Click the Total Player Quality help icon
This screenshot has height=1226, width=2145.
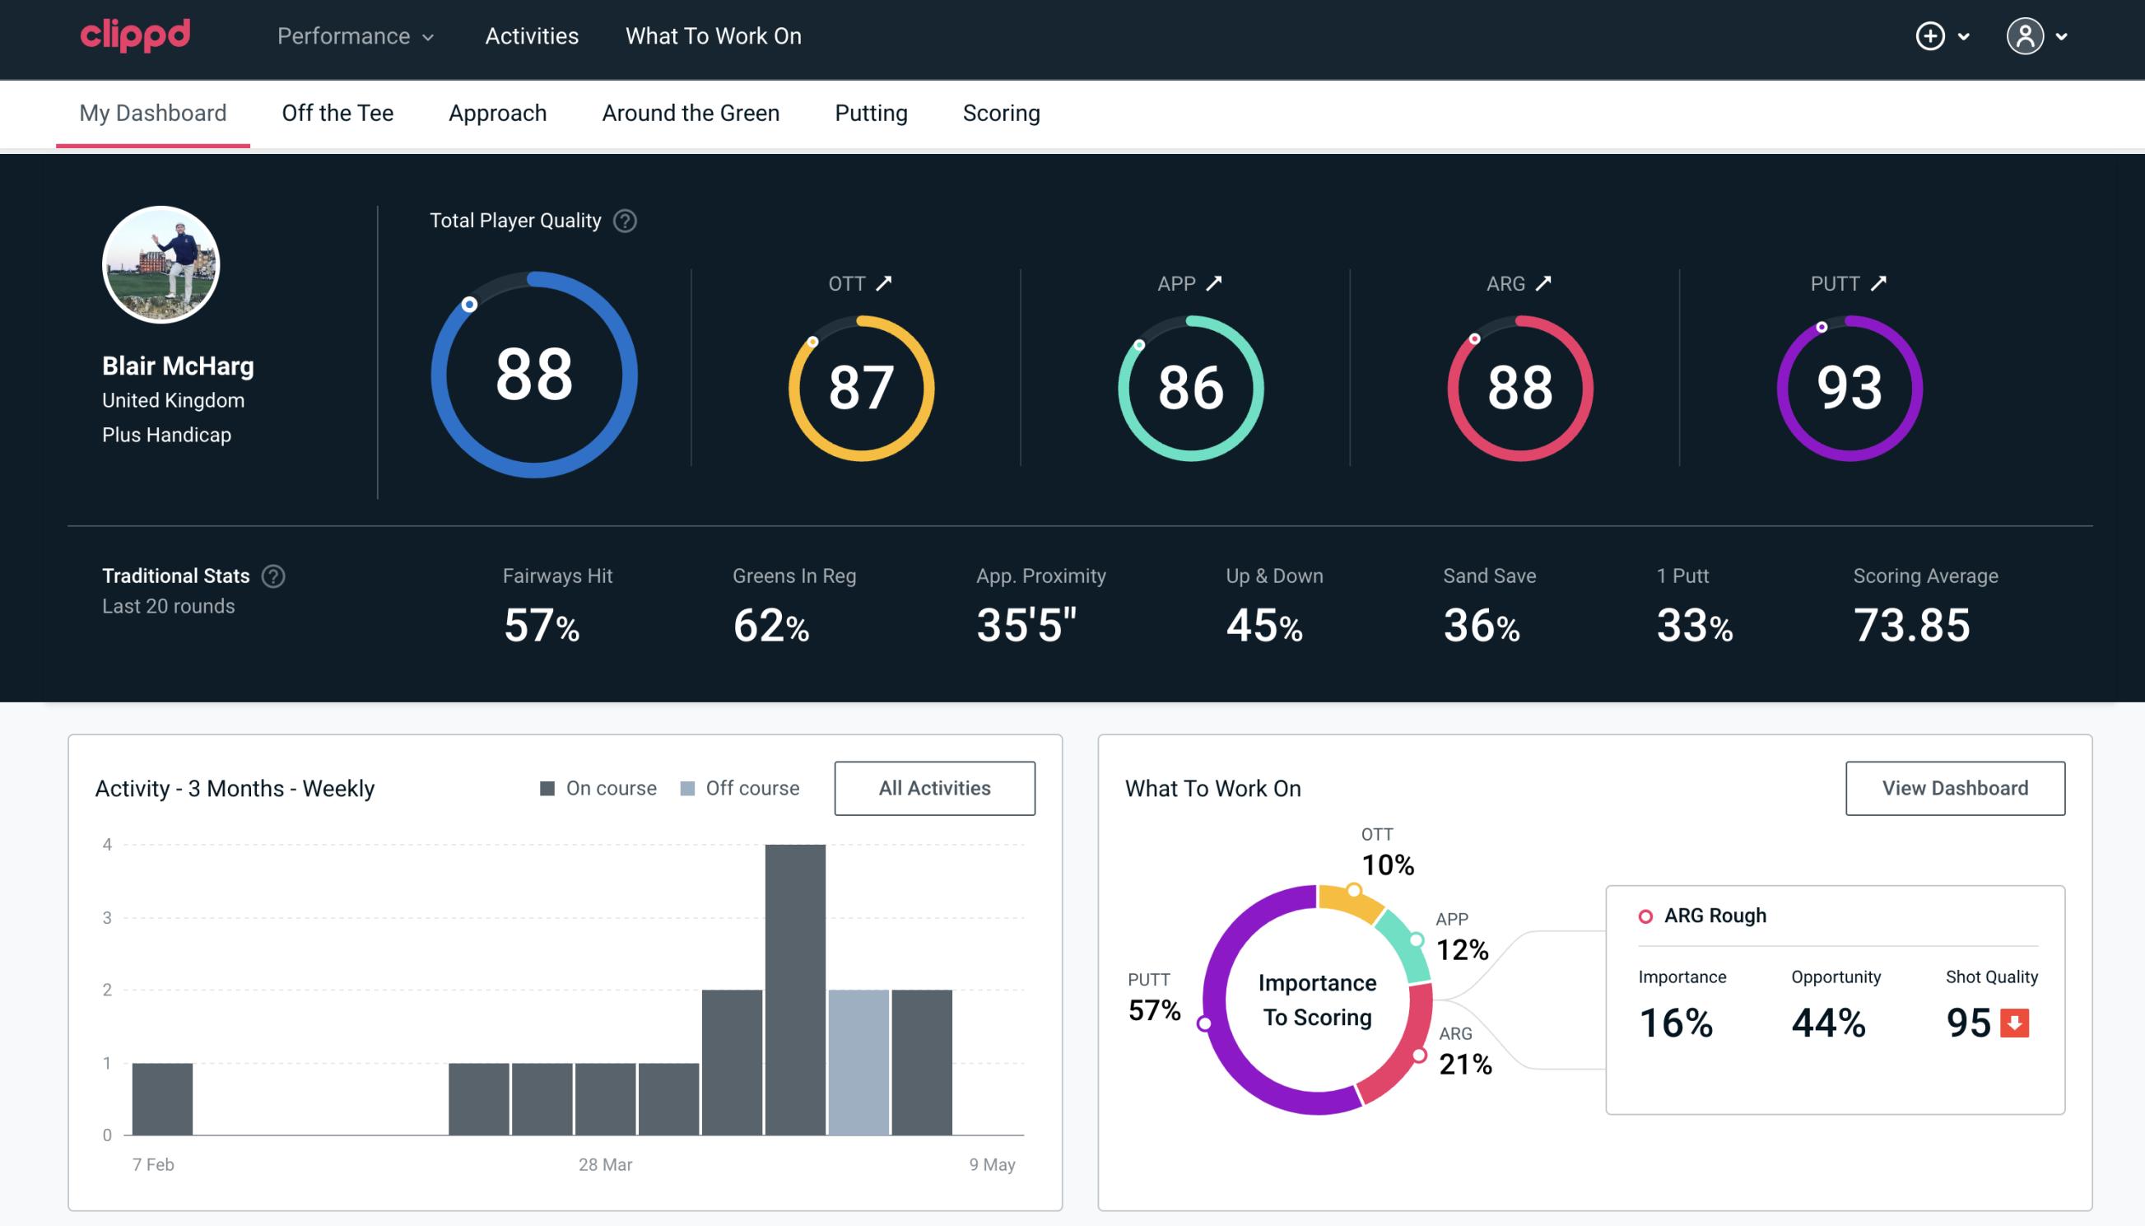tap(623, 221)
